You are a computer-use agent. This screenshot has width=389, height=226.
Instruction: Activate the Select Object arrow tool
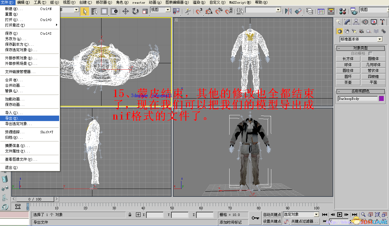tap(85, 12)
